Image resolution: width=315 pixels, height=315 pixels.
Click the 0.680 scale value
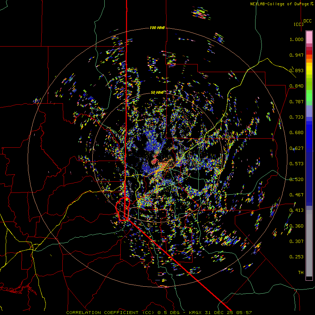pyautogui.click(x=296, y=133)
